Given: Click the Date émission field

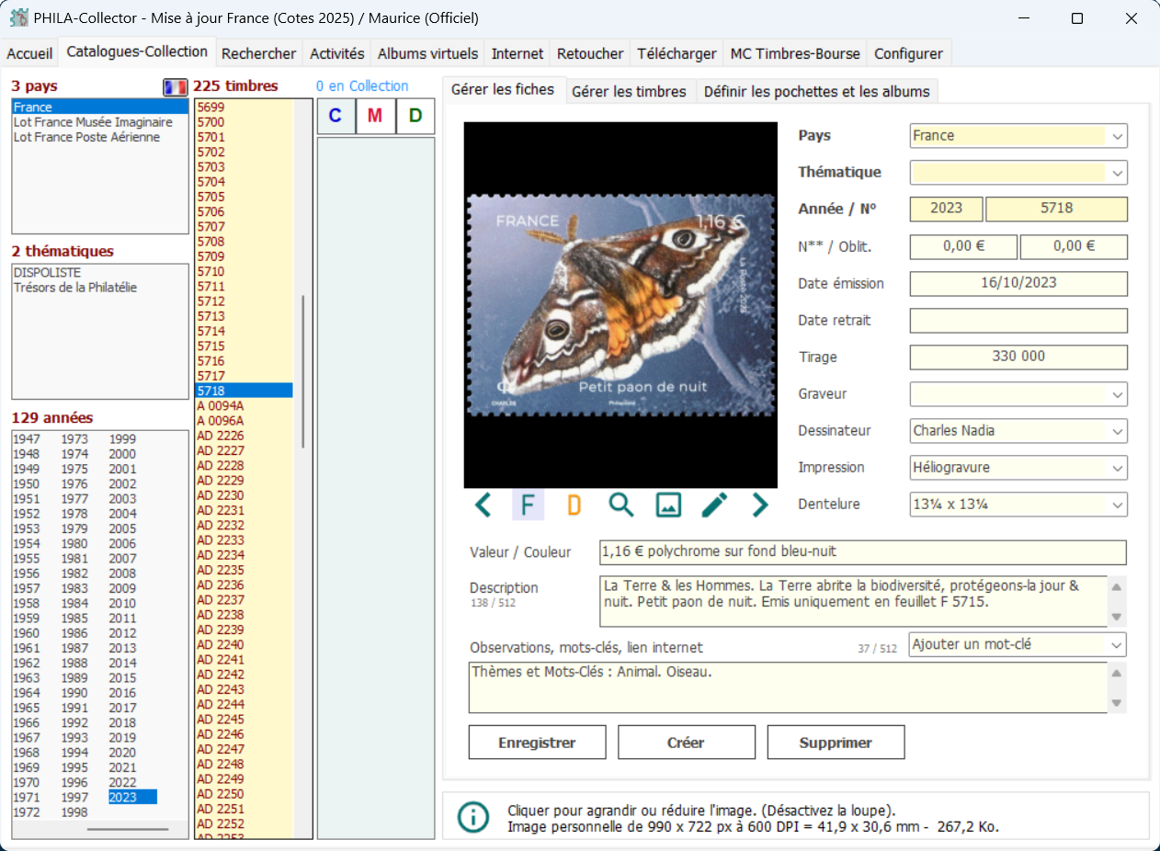Looking at the screenshot, I should tap(1018, 283).
